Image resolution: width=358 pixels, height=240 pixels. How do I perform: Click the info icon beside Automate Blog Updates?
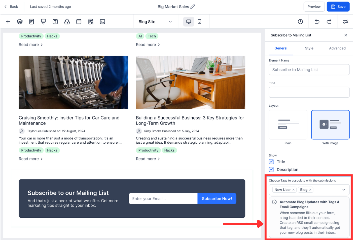(274, 202)
